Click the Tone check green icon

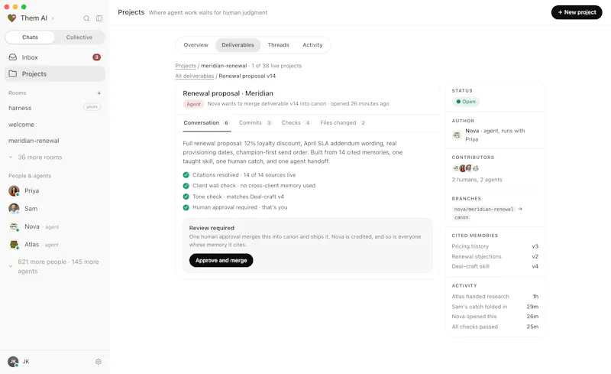tap(186, 197)
